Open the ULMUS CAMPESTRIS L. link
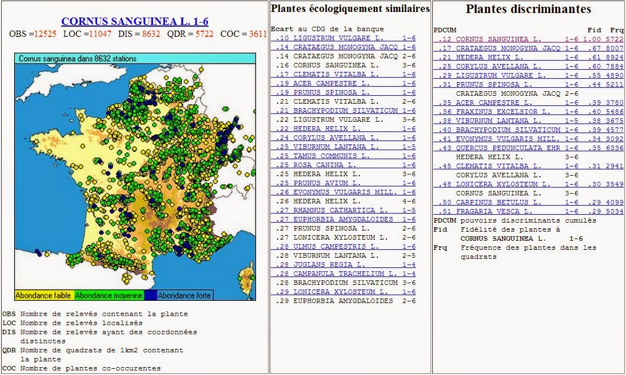626x375 pixels. pos(343,246)
